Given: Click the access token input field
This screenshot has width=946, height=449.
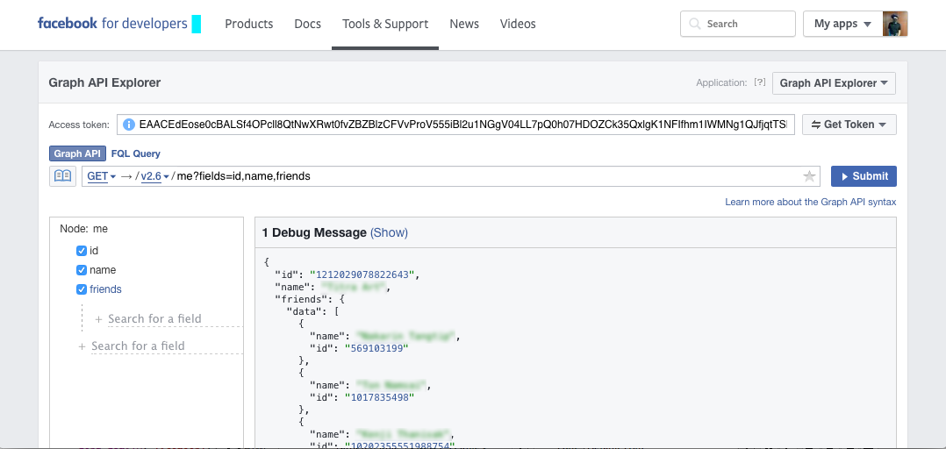Looking at the screenshot, I should [455, 125].
